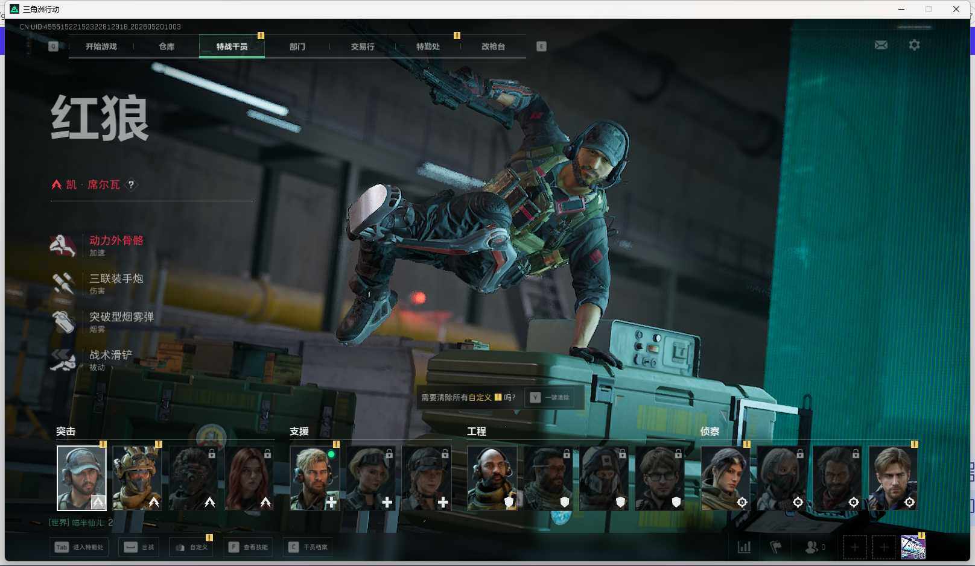Click the 战术滑铲 skill name
The height and width of the screenshot is (566, 975).
click(x=111, y=354)
